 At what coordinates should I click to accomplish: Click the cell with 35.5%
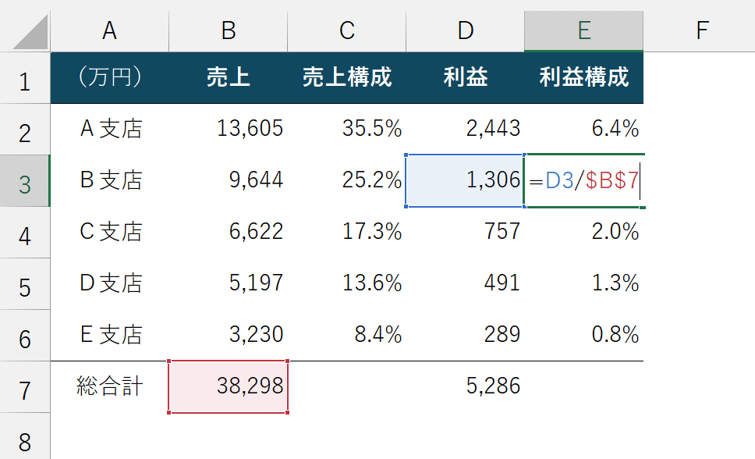click(346, 130)
